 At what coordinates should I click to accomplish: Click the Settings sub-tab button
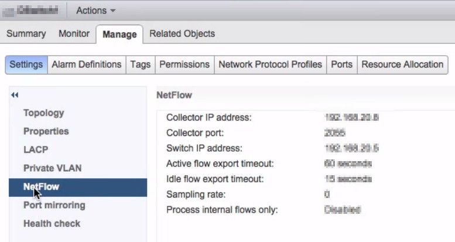(26, 64)
